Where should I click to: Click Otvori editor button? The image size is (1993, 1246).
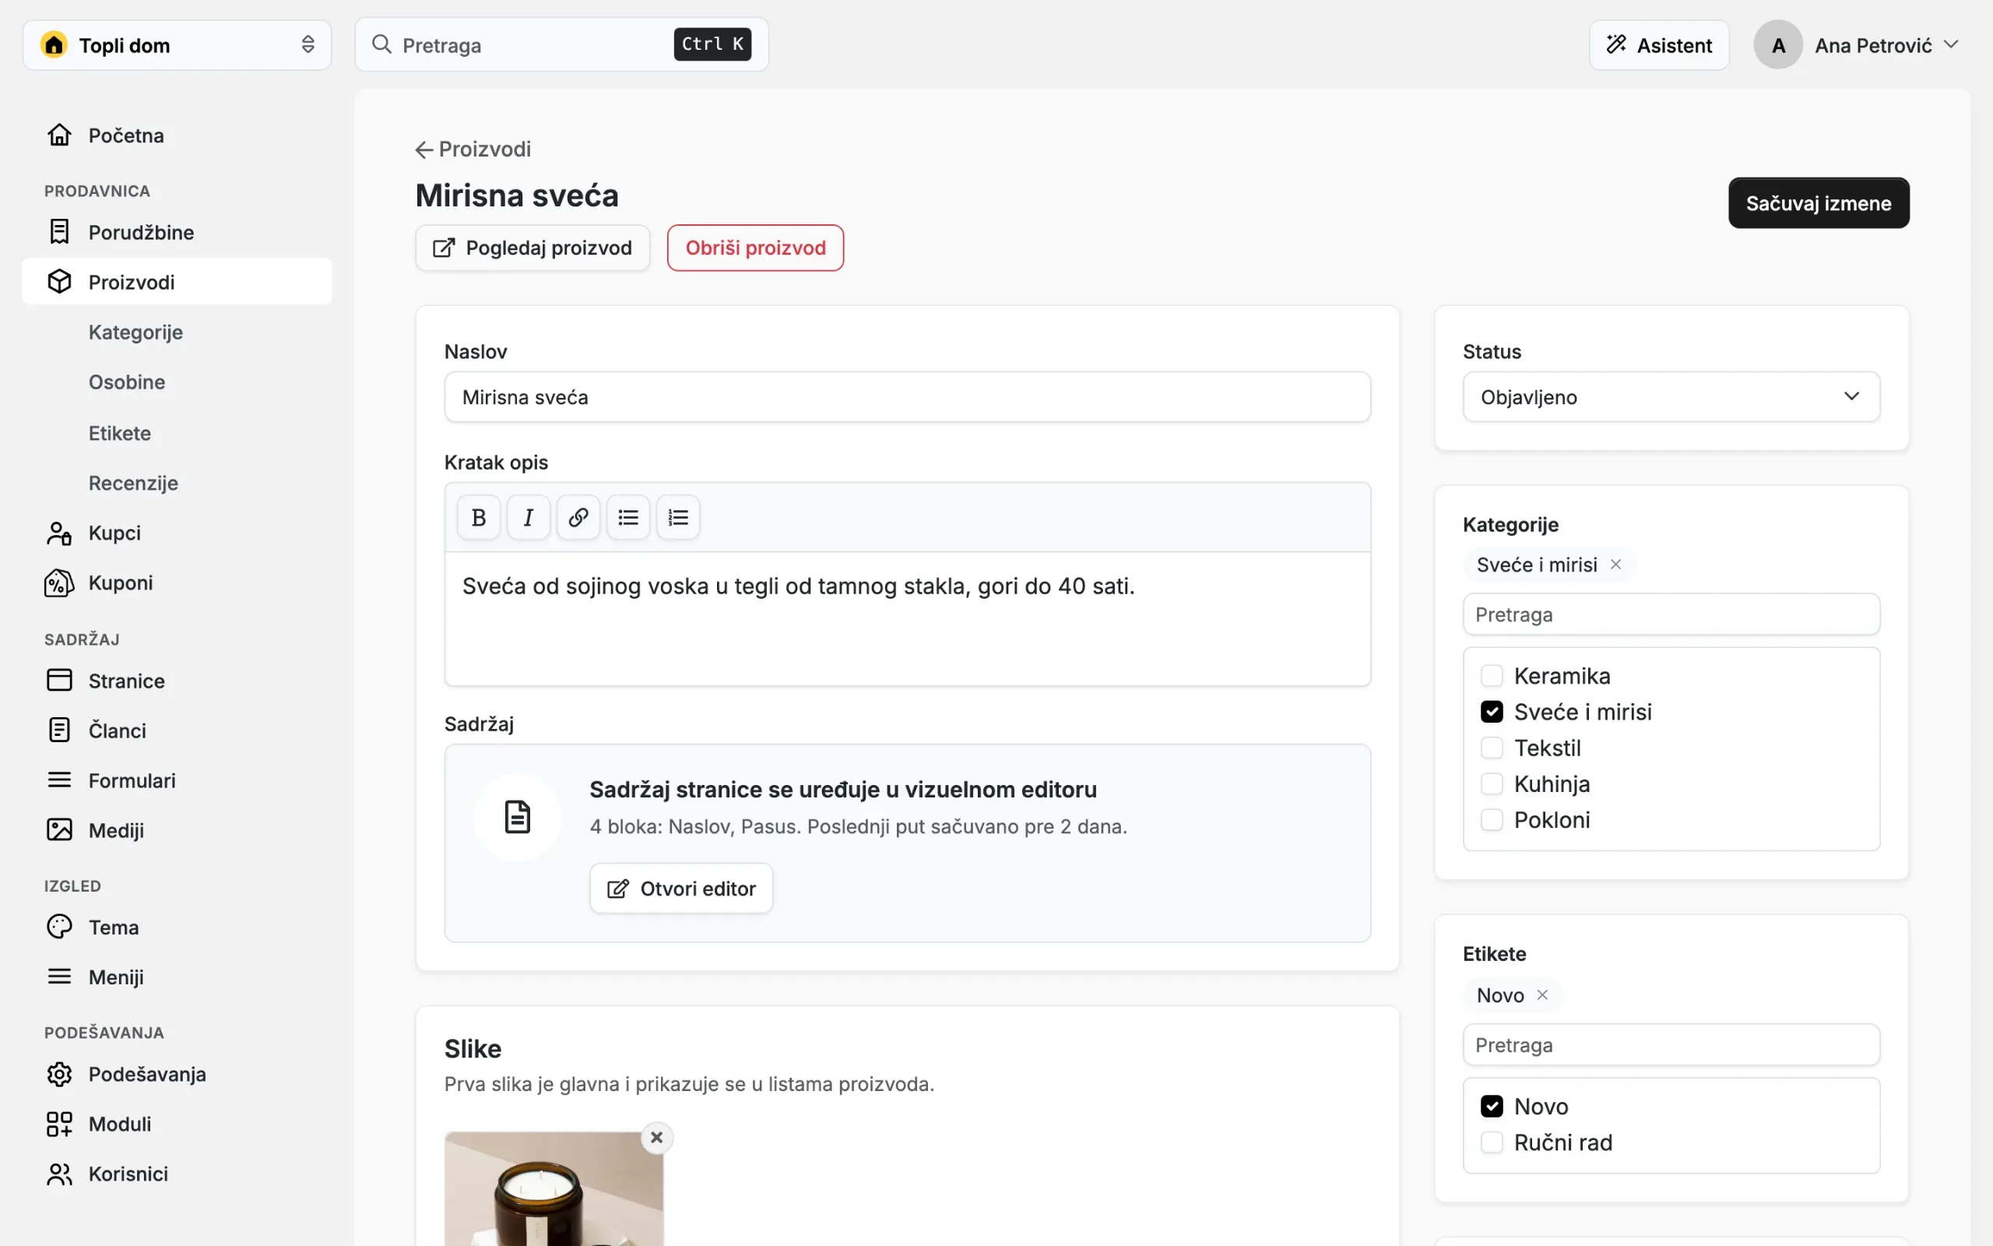[681, 889]
